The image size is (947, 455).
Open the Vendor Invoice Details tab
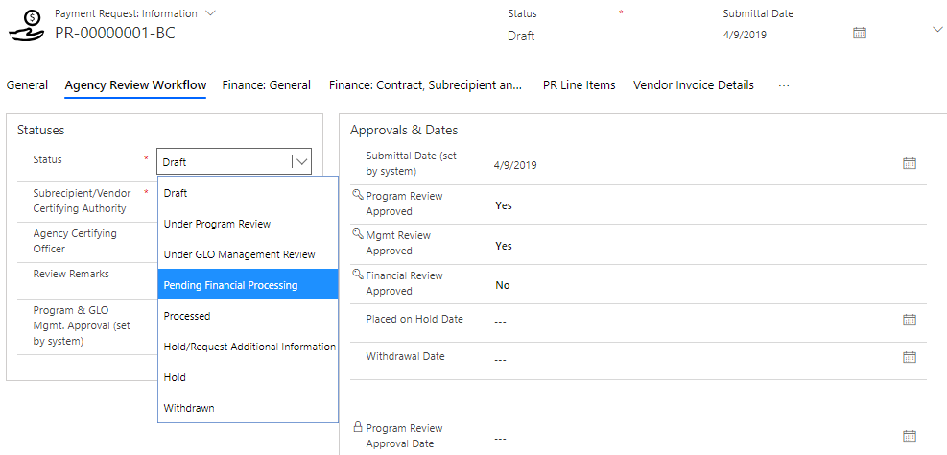(693, 85)
